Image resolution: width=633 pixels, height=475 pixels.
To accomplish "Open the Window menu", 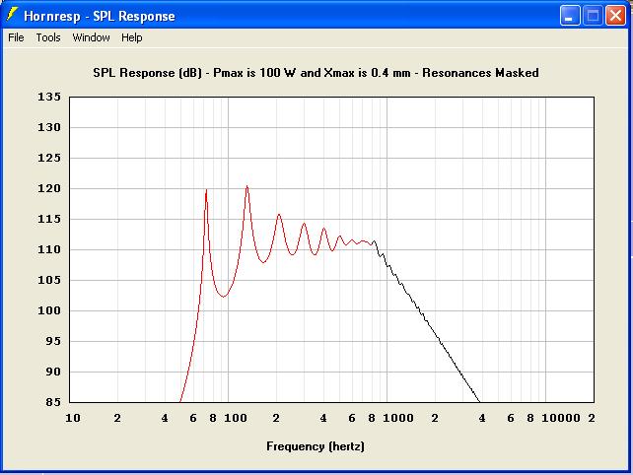I will tap(91, 37).
